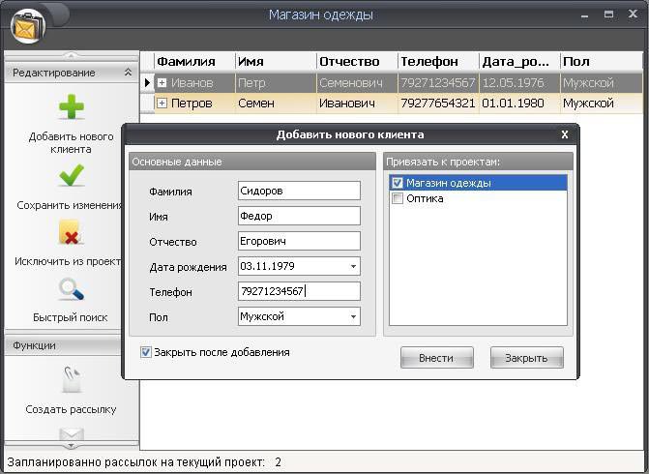649x474 pixels.
Task: Click the Иванович patronymic cell
Action: 357,104
